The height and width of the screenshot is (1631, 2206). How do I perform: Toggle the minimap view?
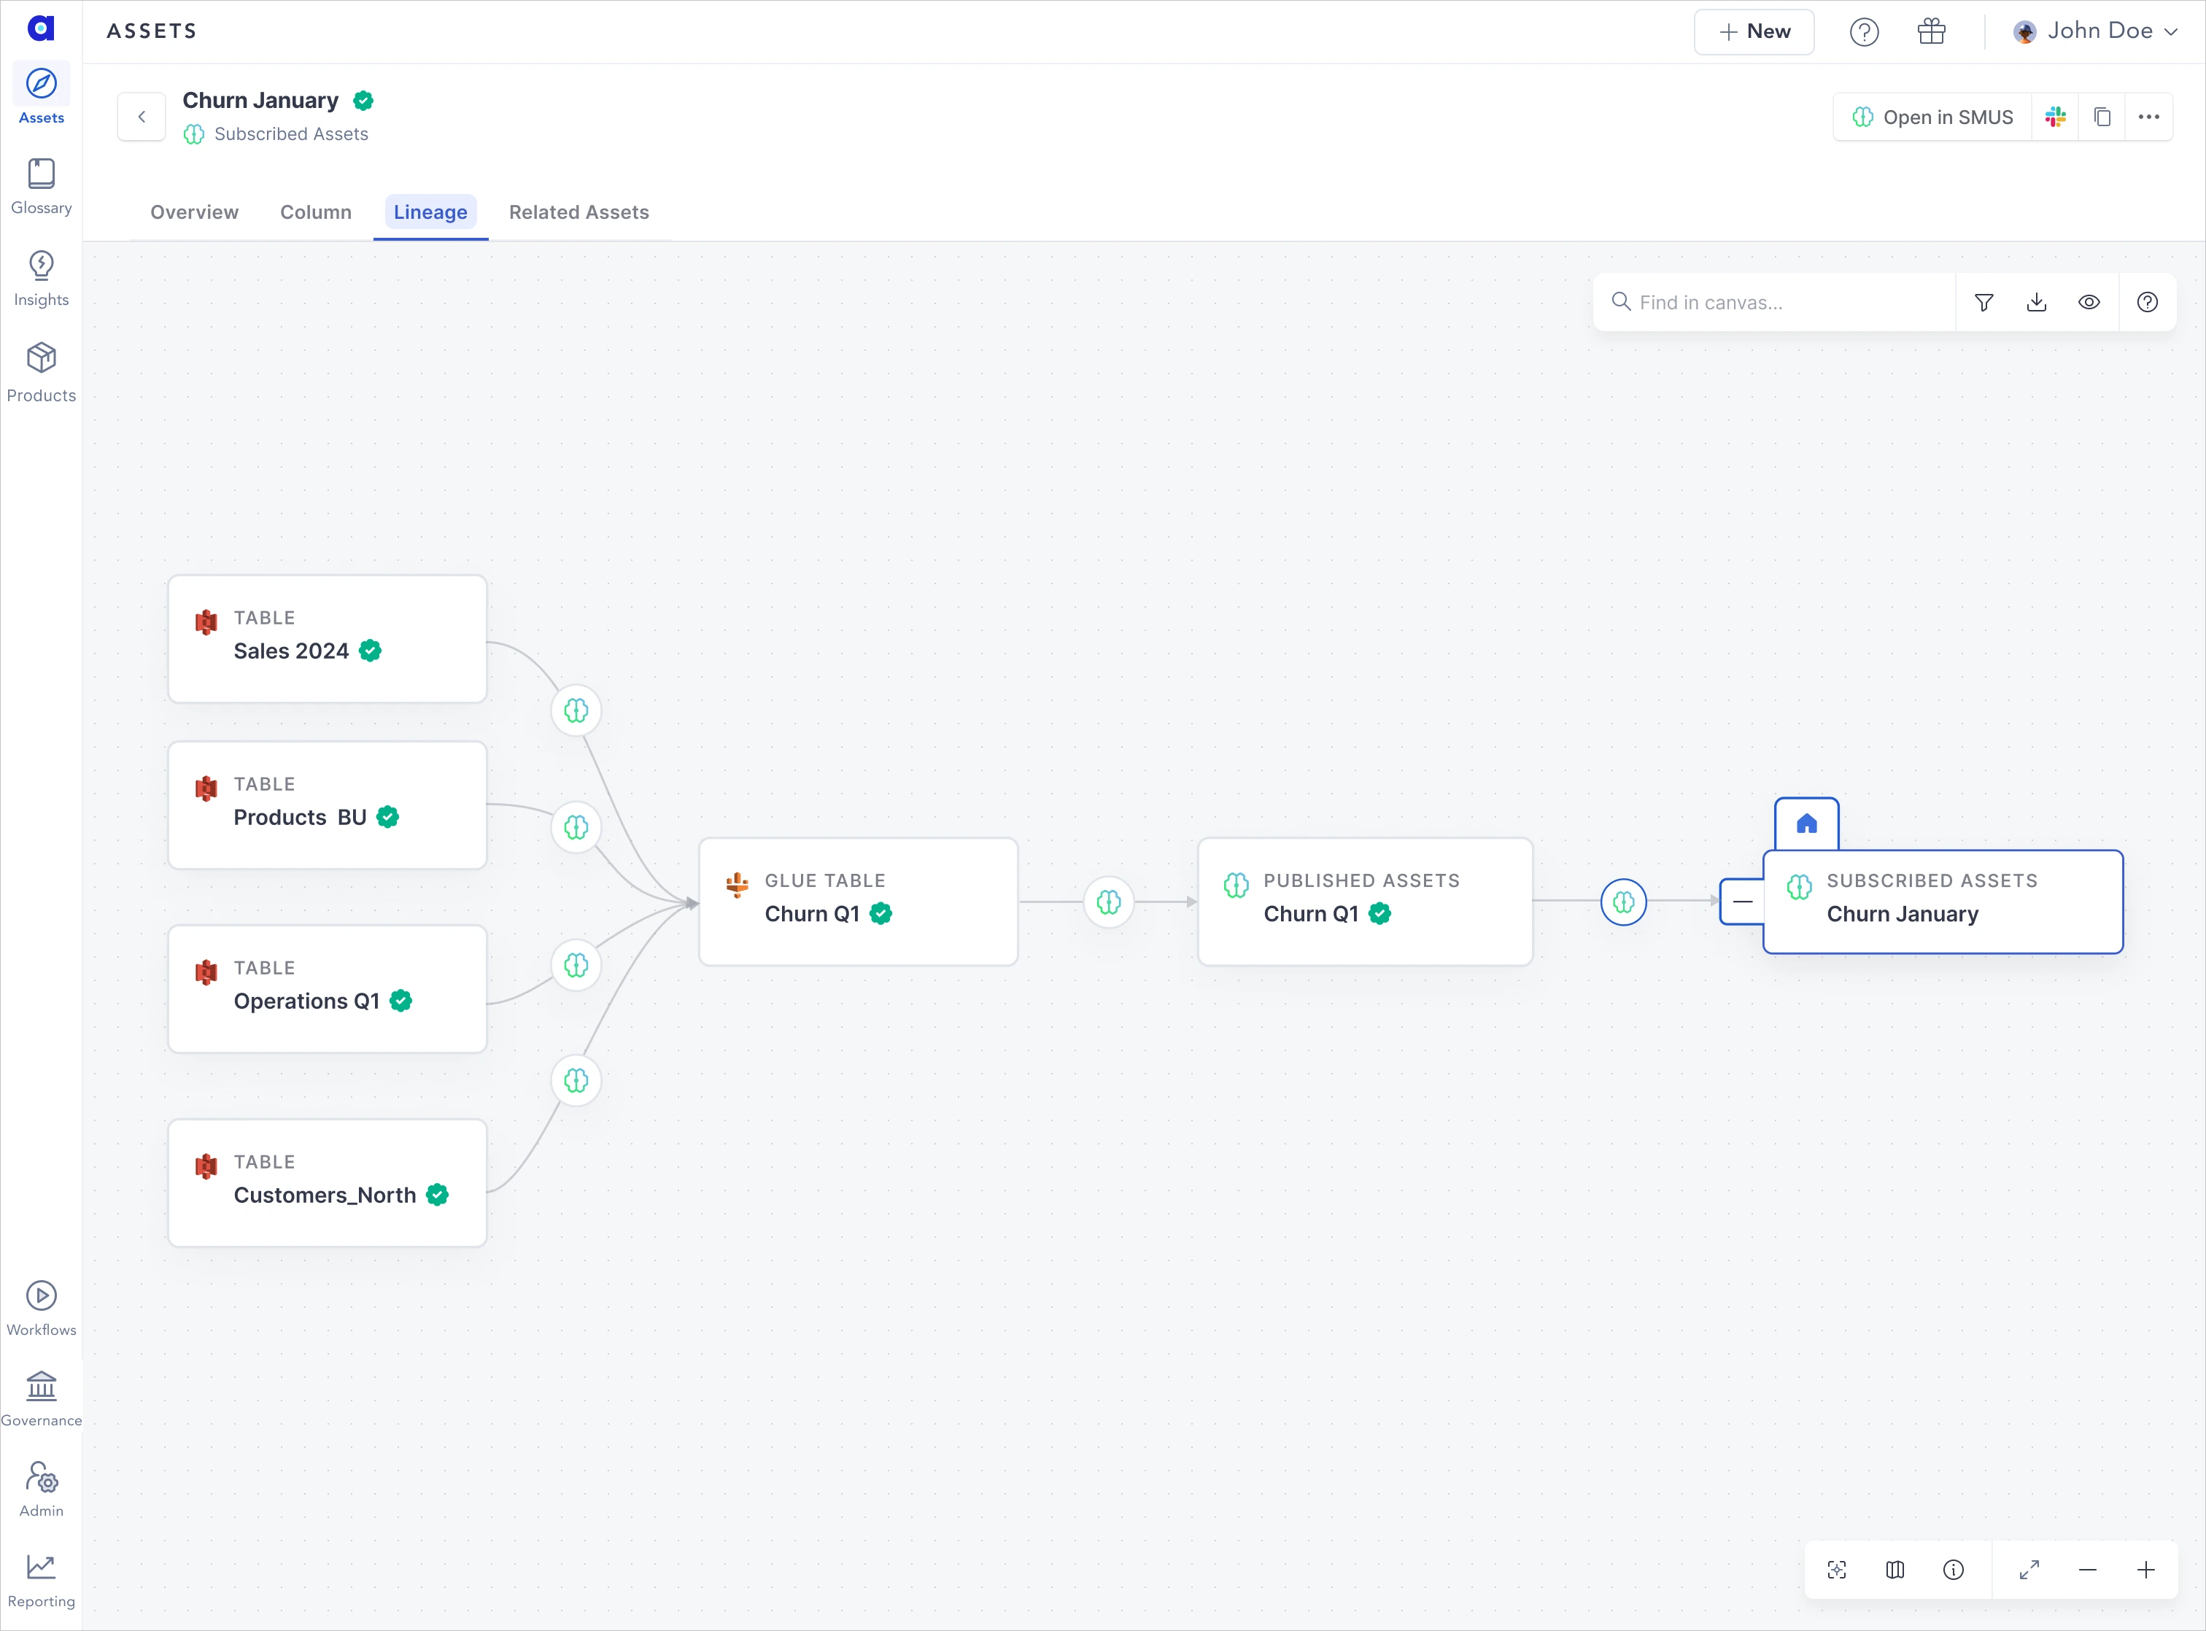click(1895, 1570)
